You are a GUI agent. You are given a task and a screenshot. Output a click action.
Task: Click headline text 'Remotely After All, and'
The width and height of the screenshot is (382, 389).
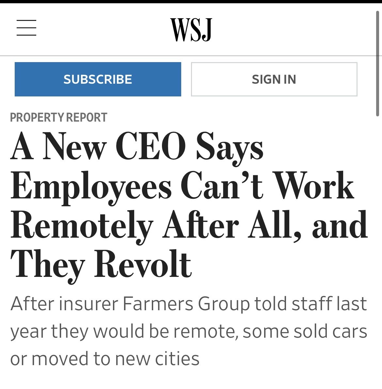tap(189, 226)
